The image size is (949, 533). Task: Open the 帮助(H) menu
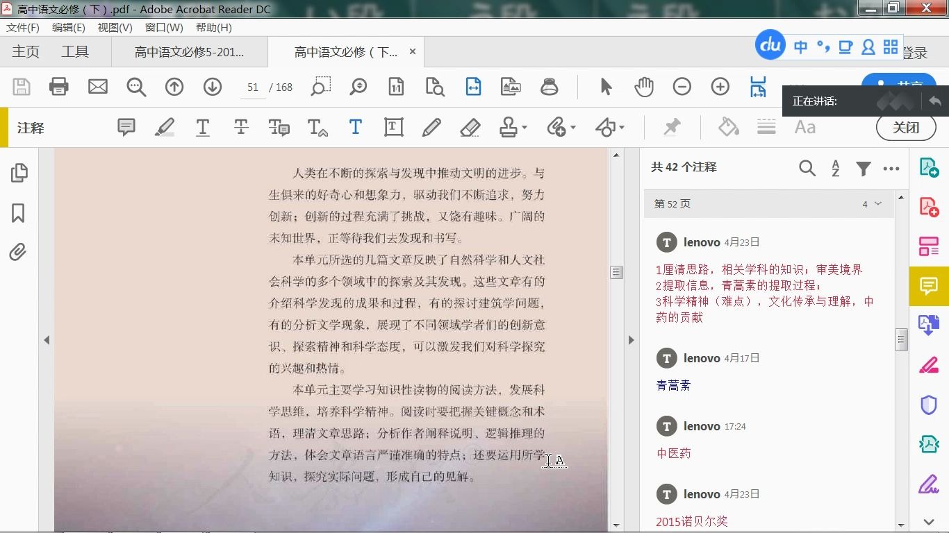tap(214, 28)
